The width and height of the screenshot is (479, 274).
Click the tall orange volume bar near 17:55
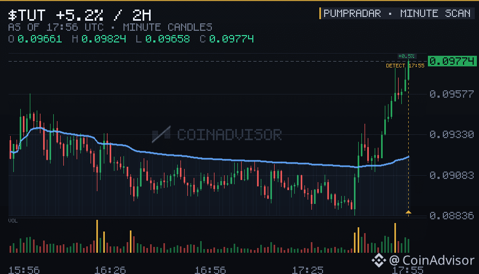pyautogui.click(x=395, y=238)
